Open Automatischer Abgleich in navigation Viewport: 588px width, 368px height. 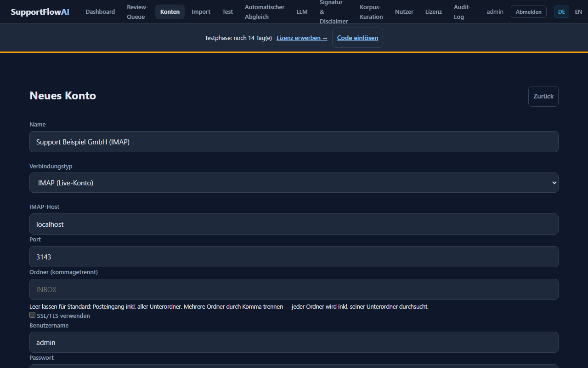265,12
